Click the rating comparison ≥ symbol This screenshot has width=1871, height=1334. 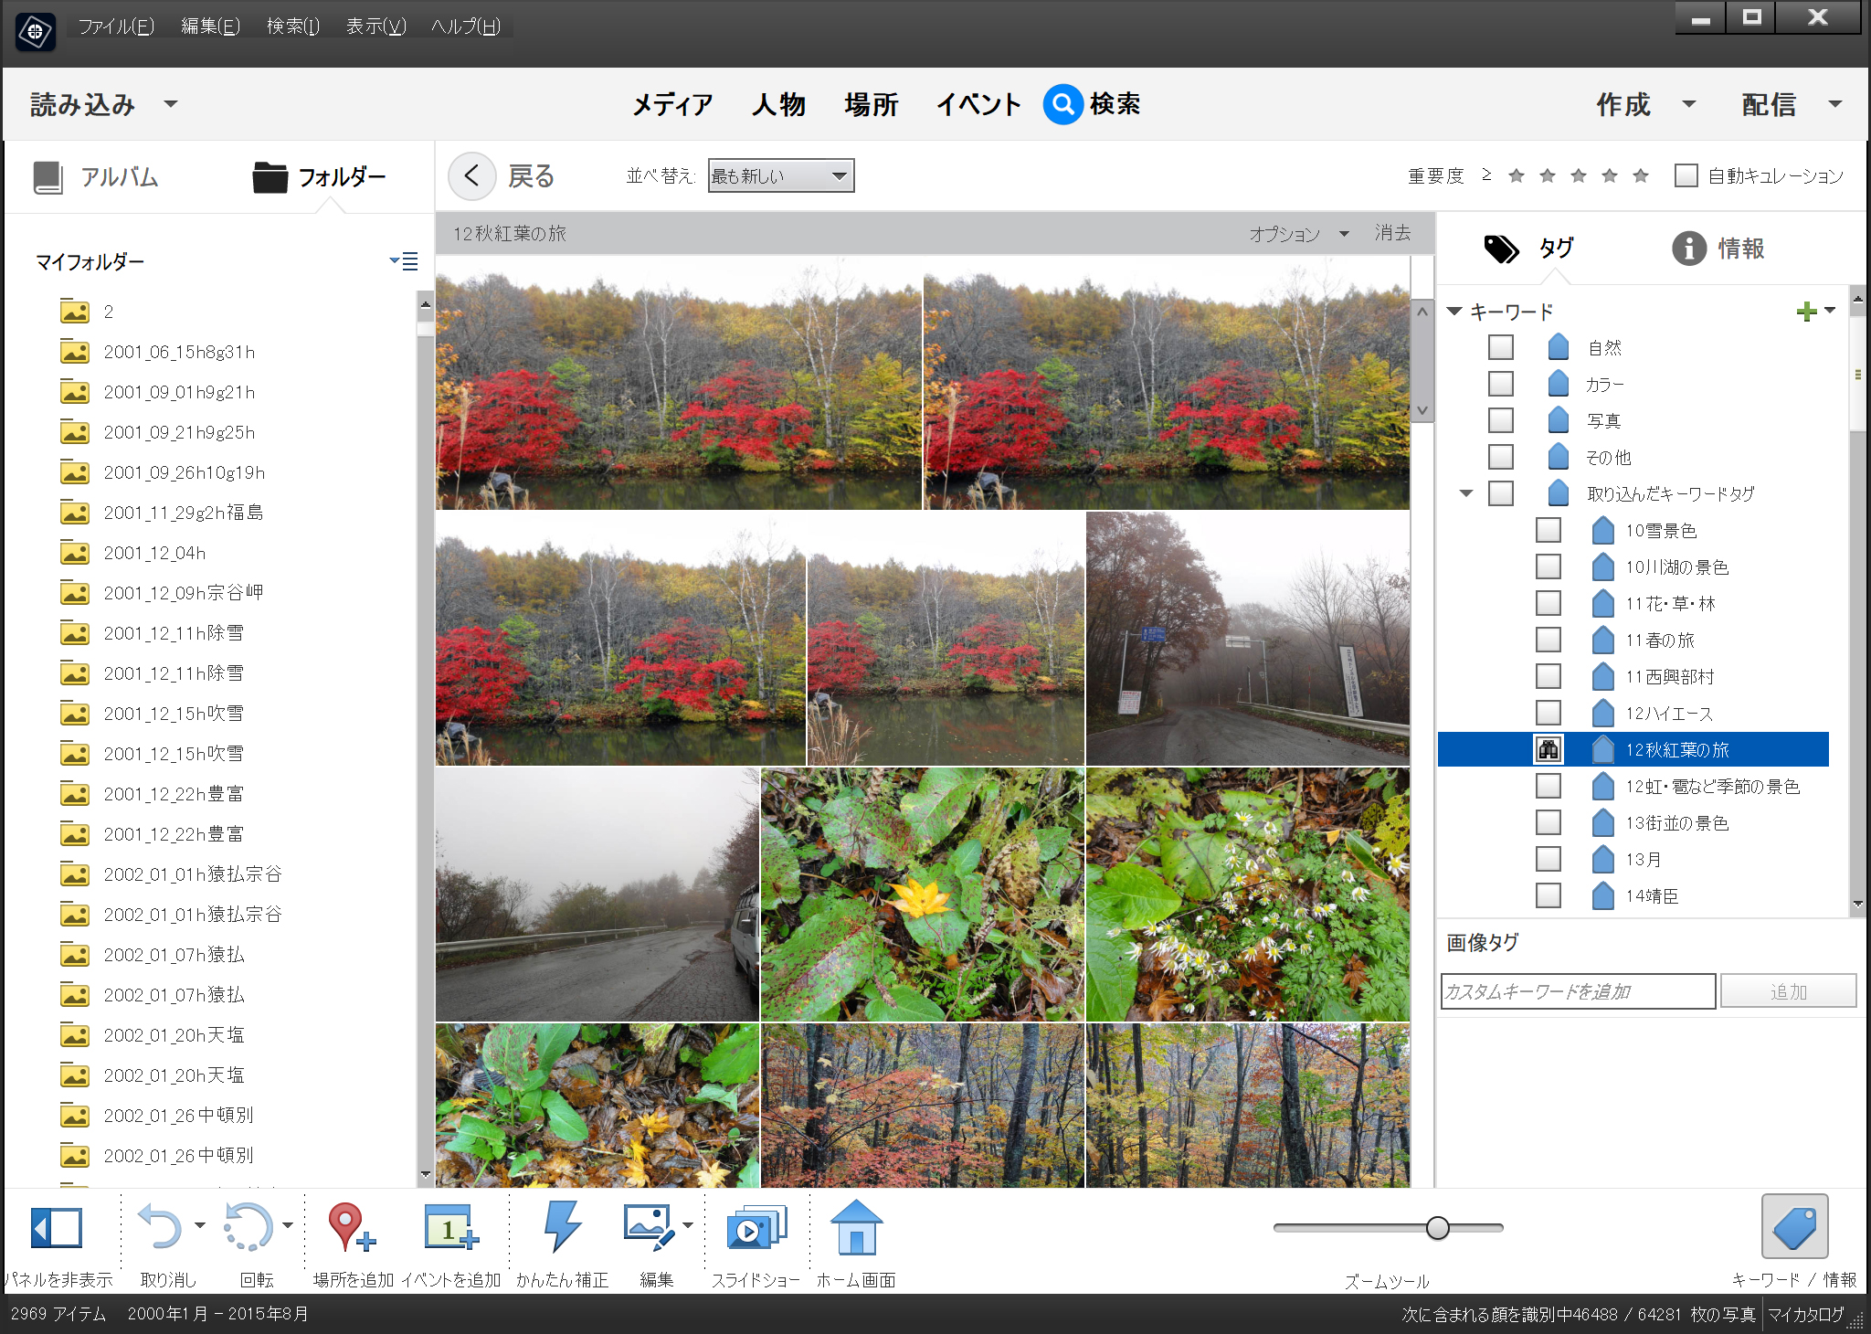pos(1486,175)
